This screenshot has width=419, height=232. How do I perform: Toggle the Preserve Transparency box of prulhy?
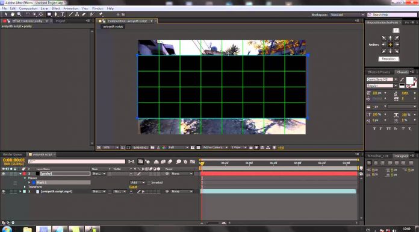(x=110, y=174)
